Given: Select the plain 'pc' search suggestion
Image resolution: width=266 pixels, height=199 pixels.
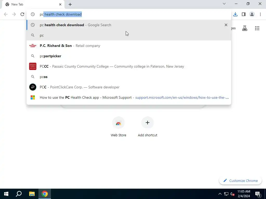Looking at the screenshot, I should pyautogui.click(x=129, y=35).
